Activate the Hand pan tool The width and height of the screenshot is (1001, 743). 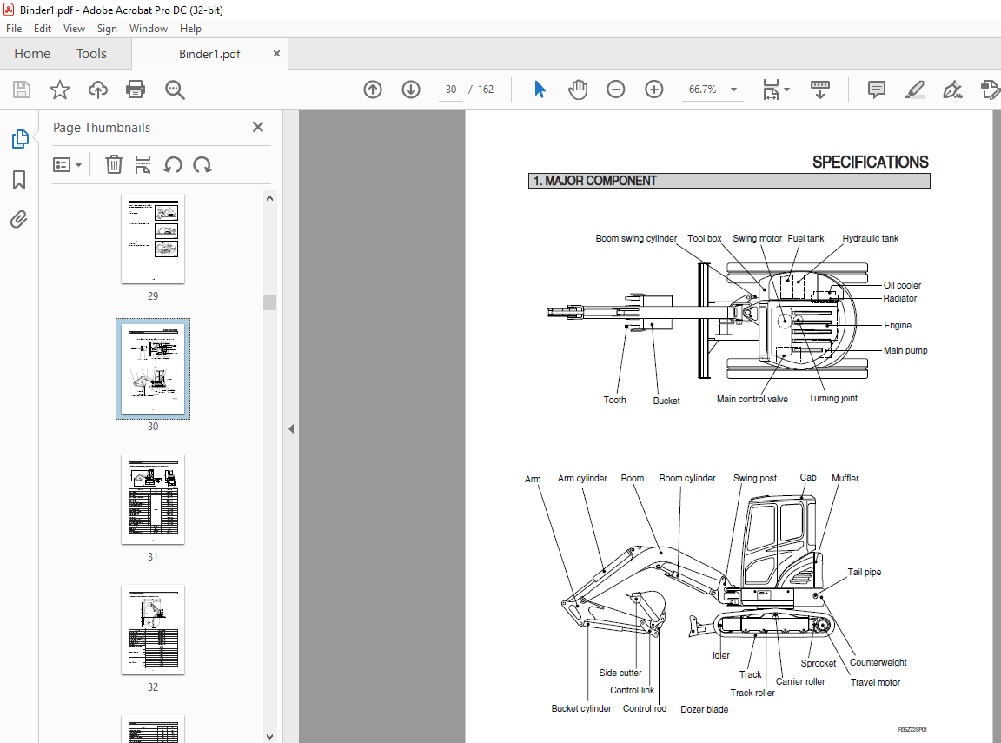click(578, 90)
